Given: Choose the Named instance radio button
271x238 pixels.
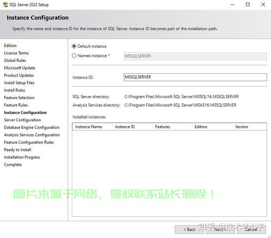Looking at the screenshot, I should click(x=74, y=56).
